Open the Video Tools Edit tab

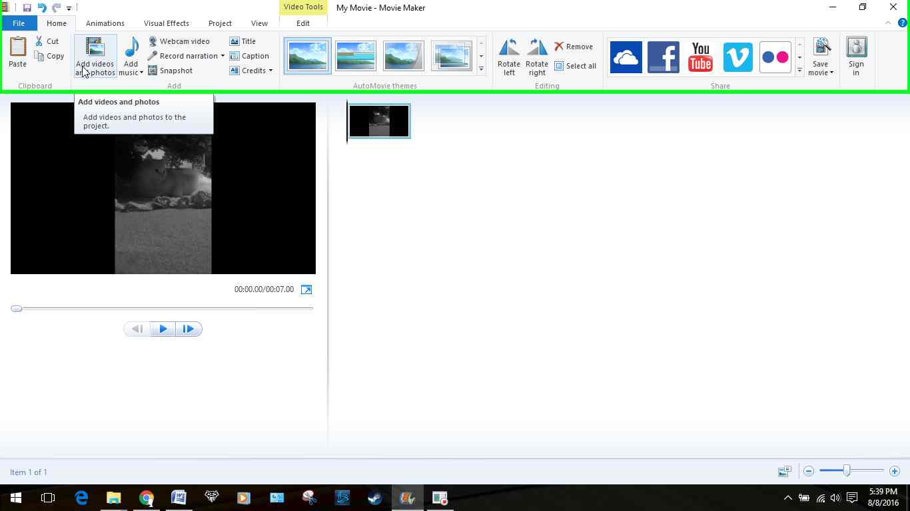pyautogui.click(x=303, y=23)
